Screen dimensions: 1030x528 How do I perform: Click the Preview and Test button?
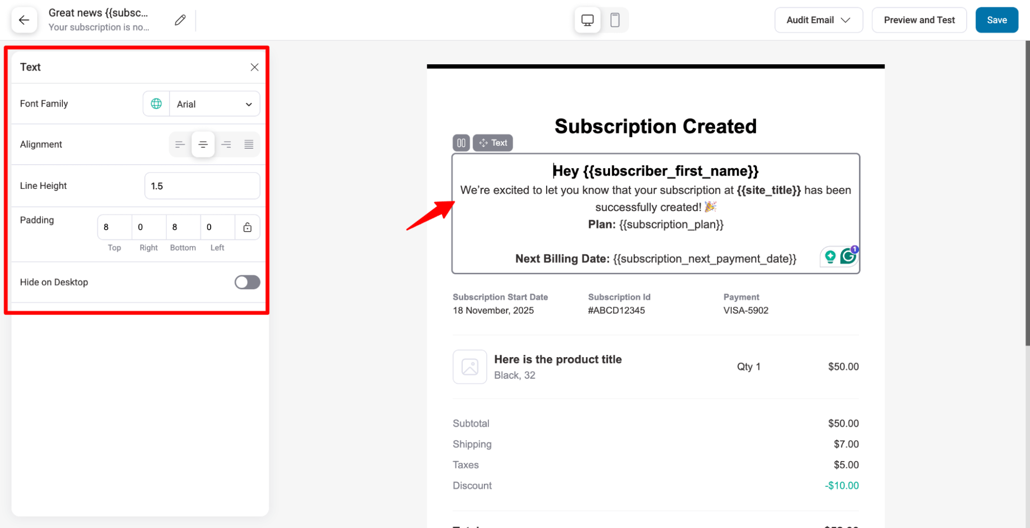click(919, 20)
